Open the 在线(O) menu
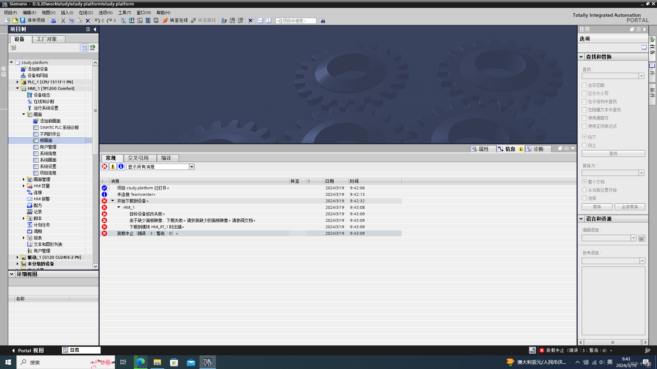 [x=86, y=13]
